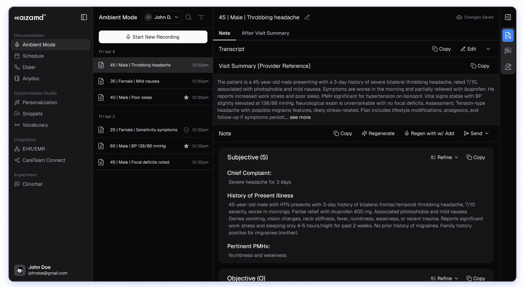Open Refine dropdown in Subjective section
Image resolution: width=525 pixels, height=287 pixels.
coord(445,157)
